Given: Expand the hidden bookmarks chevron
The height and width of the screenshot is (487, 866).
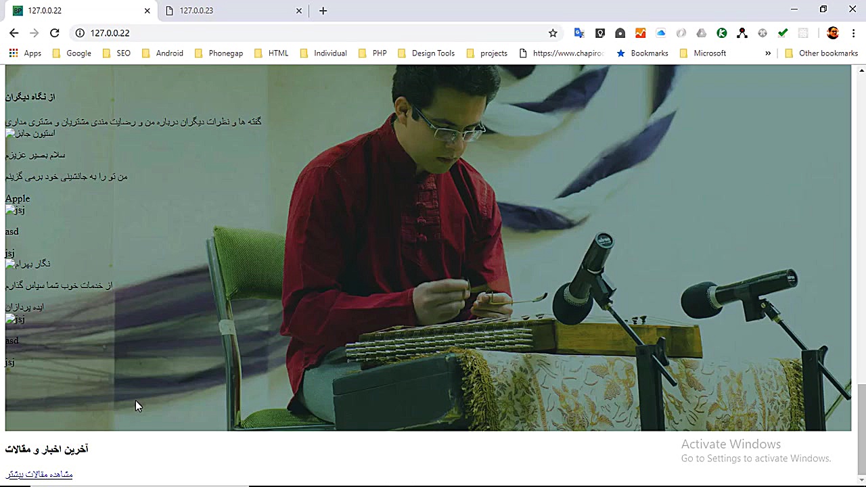Looking at the screenshot, I should (768, 53).
